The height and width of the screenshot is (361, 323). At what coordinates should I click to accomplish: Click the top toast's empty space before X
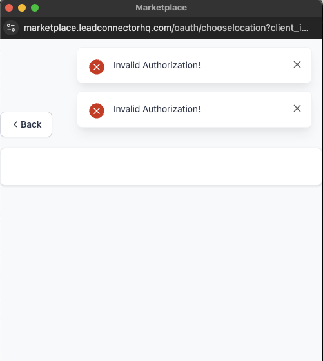pos(246,65)
